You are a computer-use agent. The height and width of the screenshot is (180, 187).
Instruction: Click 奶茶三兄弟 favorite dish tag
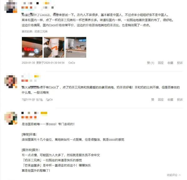[41, 32]
